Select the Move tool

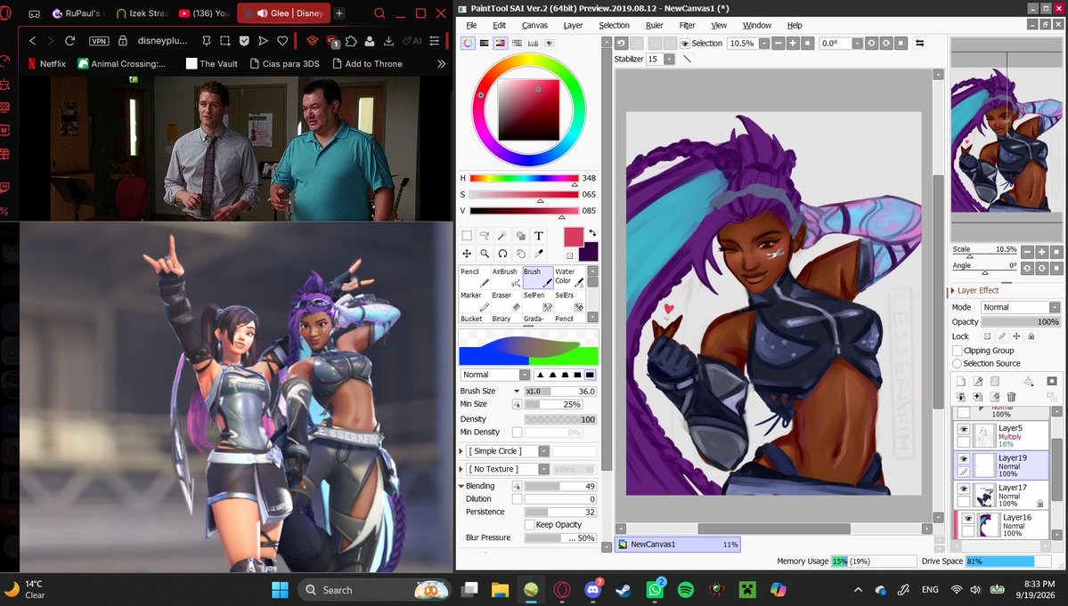point(467,254)
